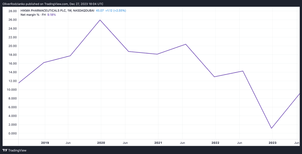Click the 9.18% net margin value
Image resolution: width=302 pixels, height=154 pixels.
(51, 15)
